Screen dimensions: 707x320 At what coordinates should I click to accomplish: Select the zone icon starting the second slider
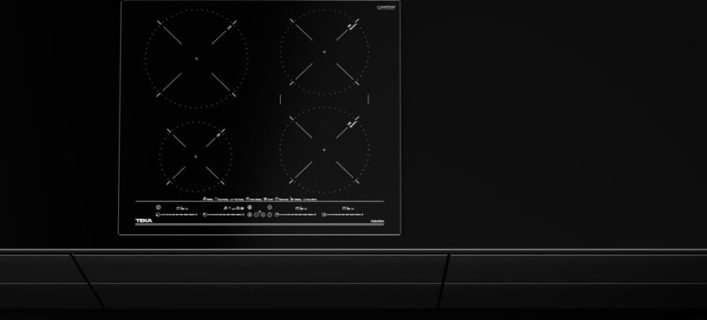pyautogui.click(x=205, y=215)
